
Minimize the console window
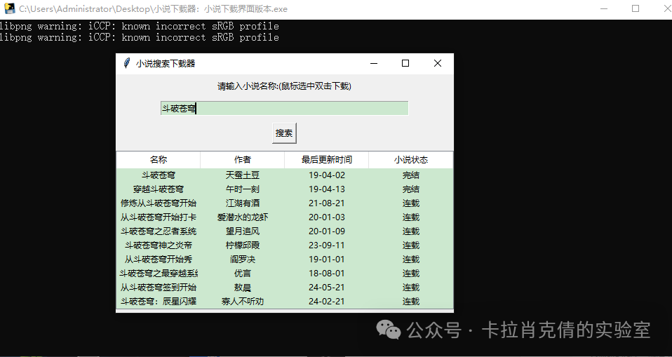(604, 8)
